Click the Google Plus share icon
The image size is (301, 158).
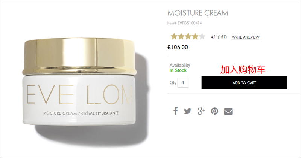[x=201, y=111]
